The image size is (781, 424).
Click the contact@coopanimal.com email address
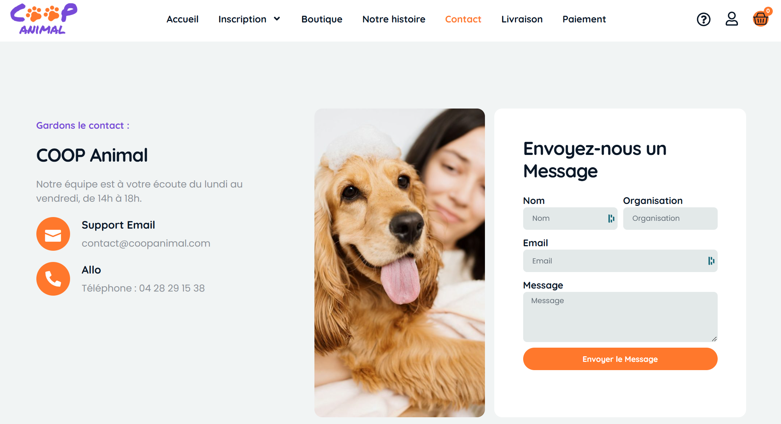coord(146,243)
